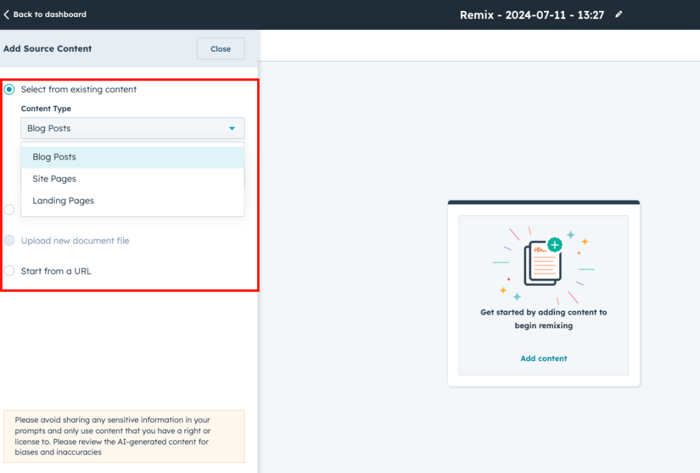This screenshot has height=473, width=700.
Task: Click the stacked documents illustration icon
Action: [x=541, y=264]
